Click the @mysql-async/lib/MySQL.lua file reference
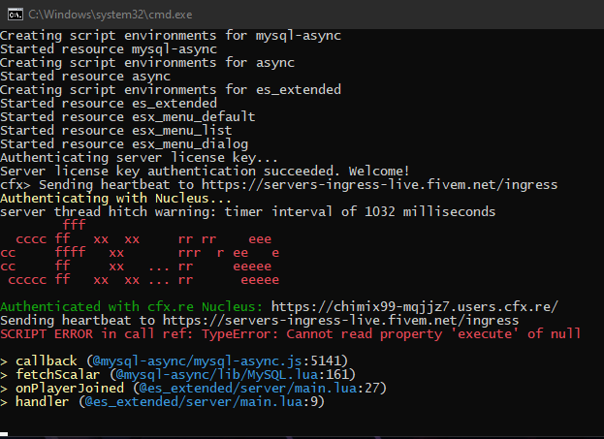 (217, 375)
